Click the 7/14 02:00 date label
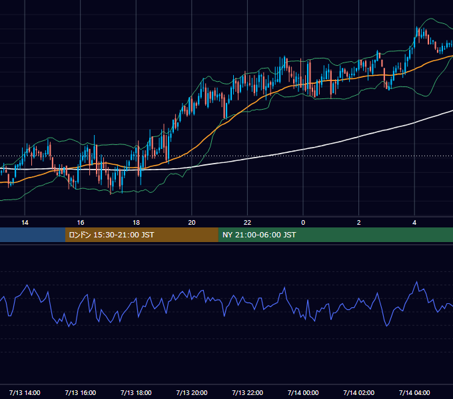Screen dimensions: 453x399 click(359, 392)
